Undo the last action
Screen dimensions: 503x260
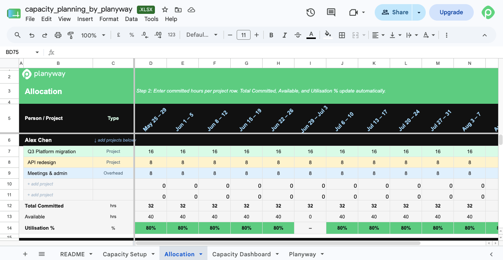point(32,35)
